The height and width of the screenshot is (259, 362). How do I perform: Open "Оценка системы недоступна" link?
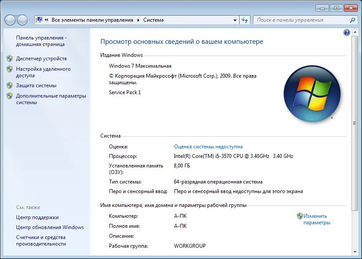208,147
